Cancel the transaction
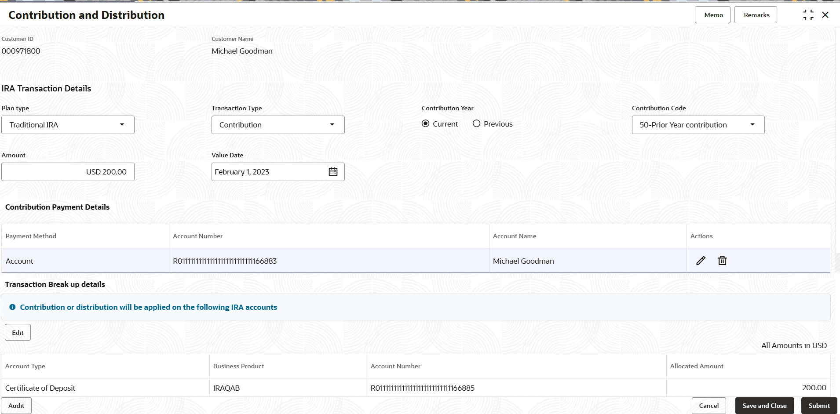Viewport: 840px width, 414px height. click(x=709, y=406)
